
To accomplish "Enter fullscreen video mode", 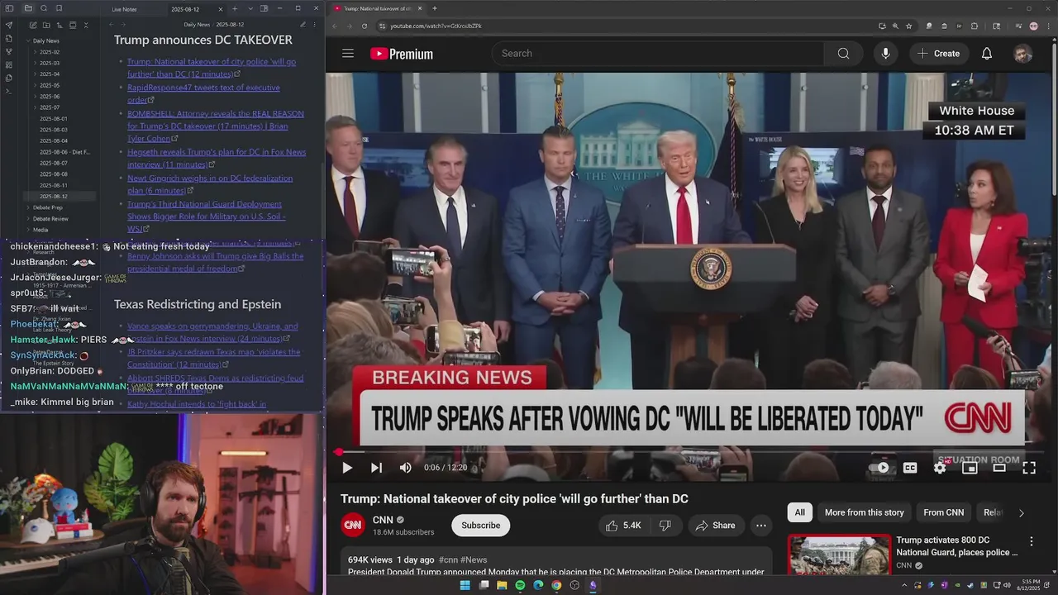I will [1029, 468].
